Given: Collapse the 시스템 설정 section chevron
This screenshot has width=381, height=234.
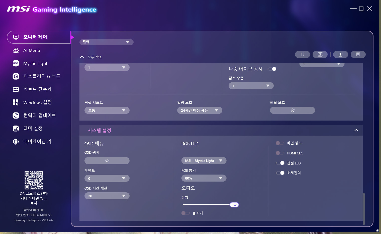Looking at the screenshot, I should (x=356, y=130).
